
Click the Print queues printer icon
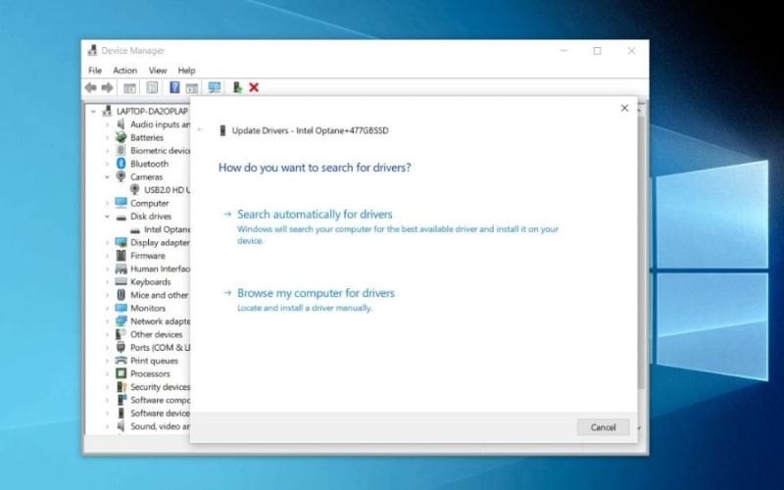[x=121, y=361]
